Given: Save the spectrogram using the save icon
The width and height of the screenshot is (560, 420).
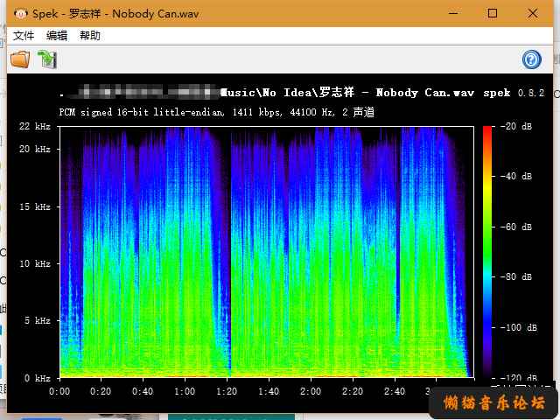Looking at the screenshot, I should (47, 59).
